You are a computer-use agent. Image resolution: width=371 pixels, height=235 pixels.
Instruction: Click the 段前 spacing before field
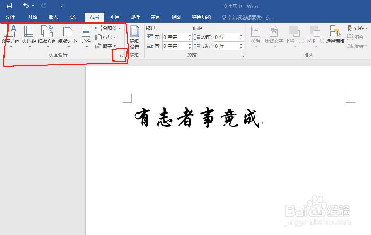pyautogui.click(x=227, y=37)
